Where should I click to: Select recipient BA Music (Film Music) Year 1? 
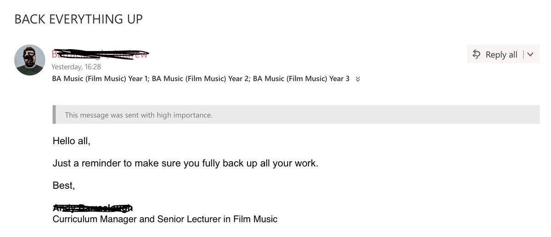click(100, 79)
